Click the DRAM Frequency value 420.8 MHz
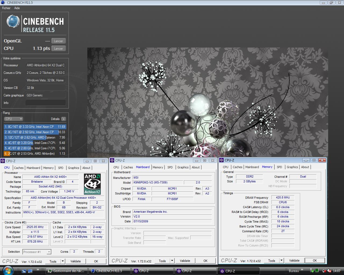Screen dimensions: 344x275 tap(283, 197)
